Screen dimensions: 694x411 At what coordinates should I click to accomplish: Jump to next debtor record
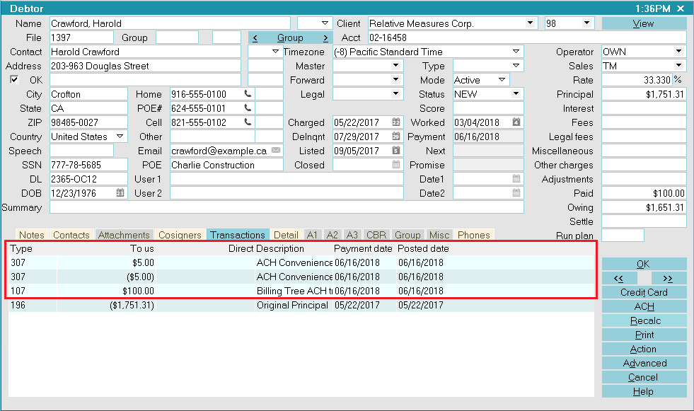point(668,278)
